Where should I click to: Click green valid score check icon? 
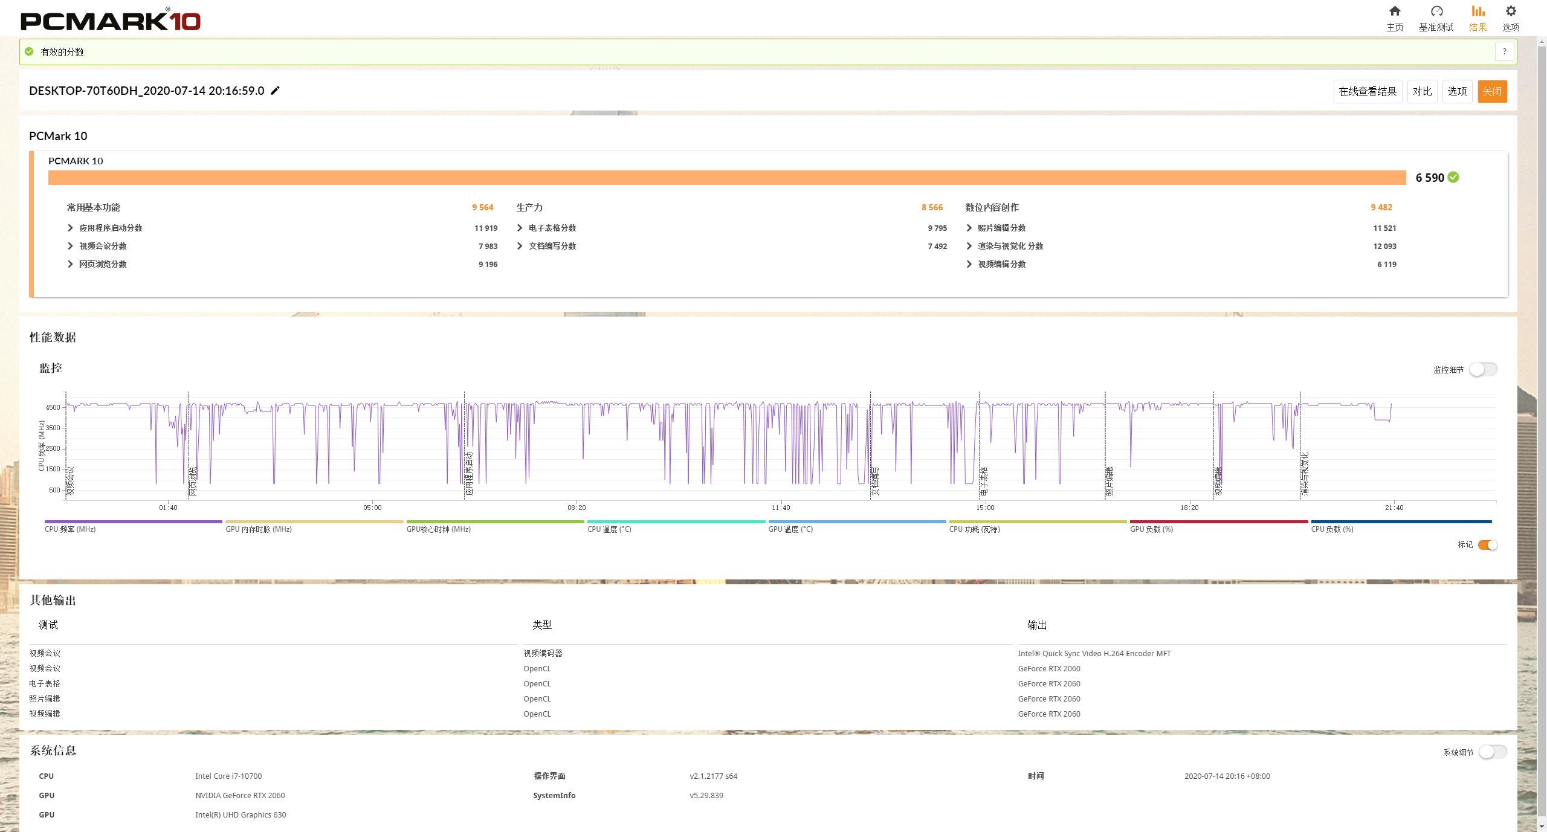click(29, 52)
